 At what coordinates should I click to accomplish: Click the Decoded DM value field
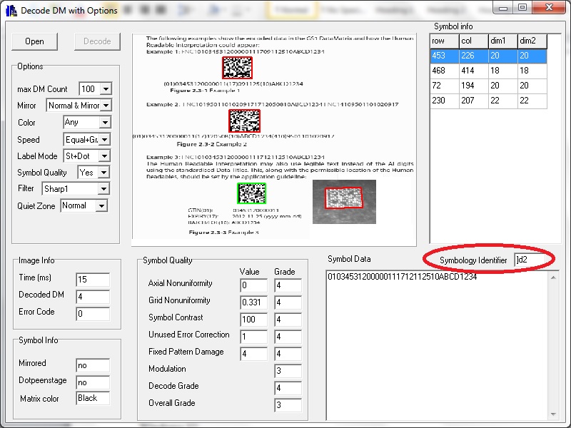click(x=93, y=297)
